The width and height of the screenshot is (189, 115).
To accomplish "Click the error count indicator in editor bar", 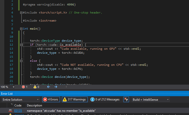I will point(25,87).
